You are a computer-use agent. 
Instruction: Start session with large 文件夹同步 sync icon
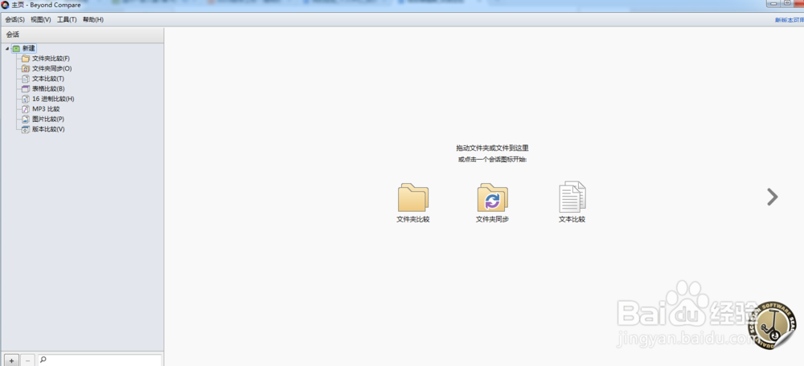tap(492, 197)
